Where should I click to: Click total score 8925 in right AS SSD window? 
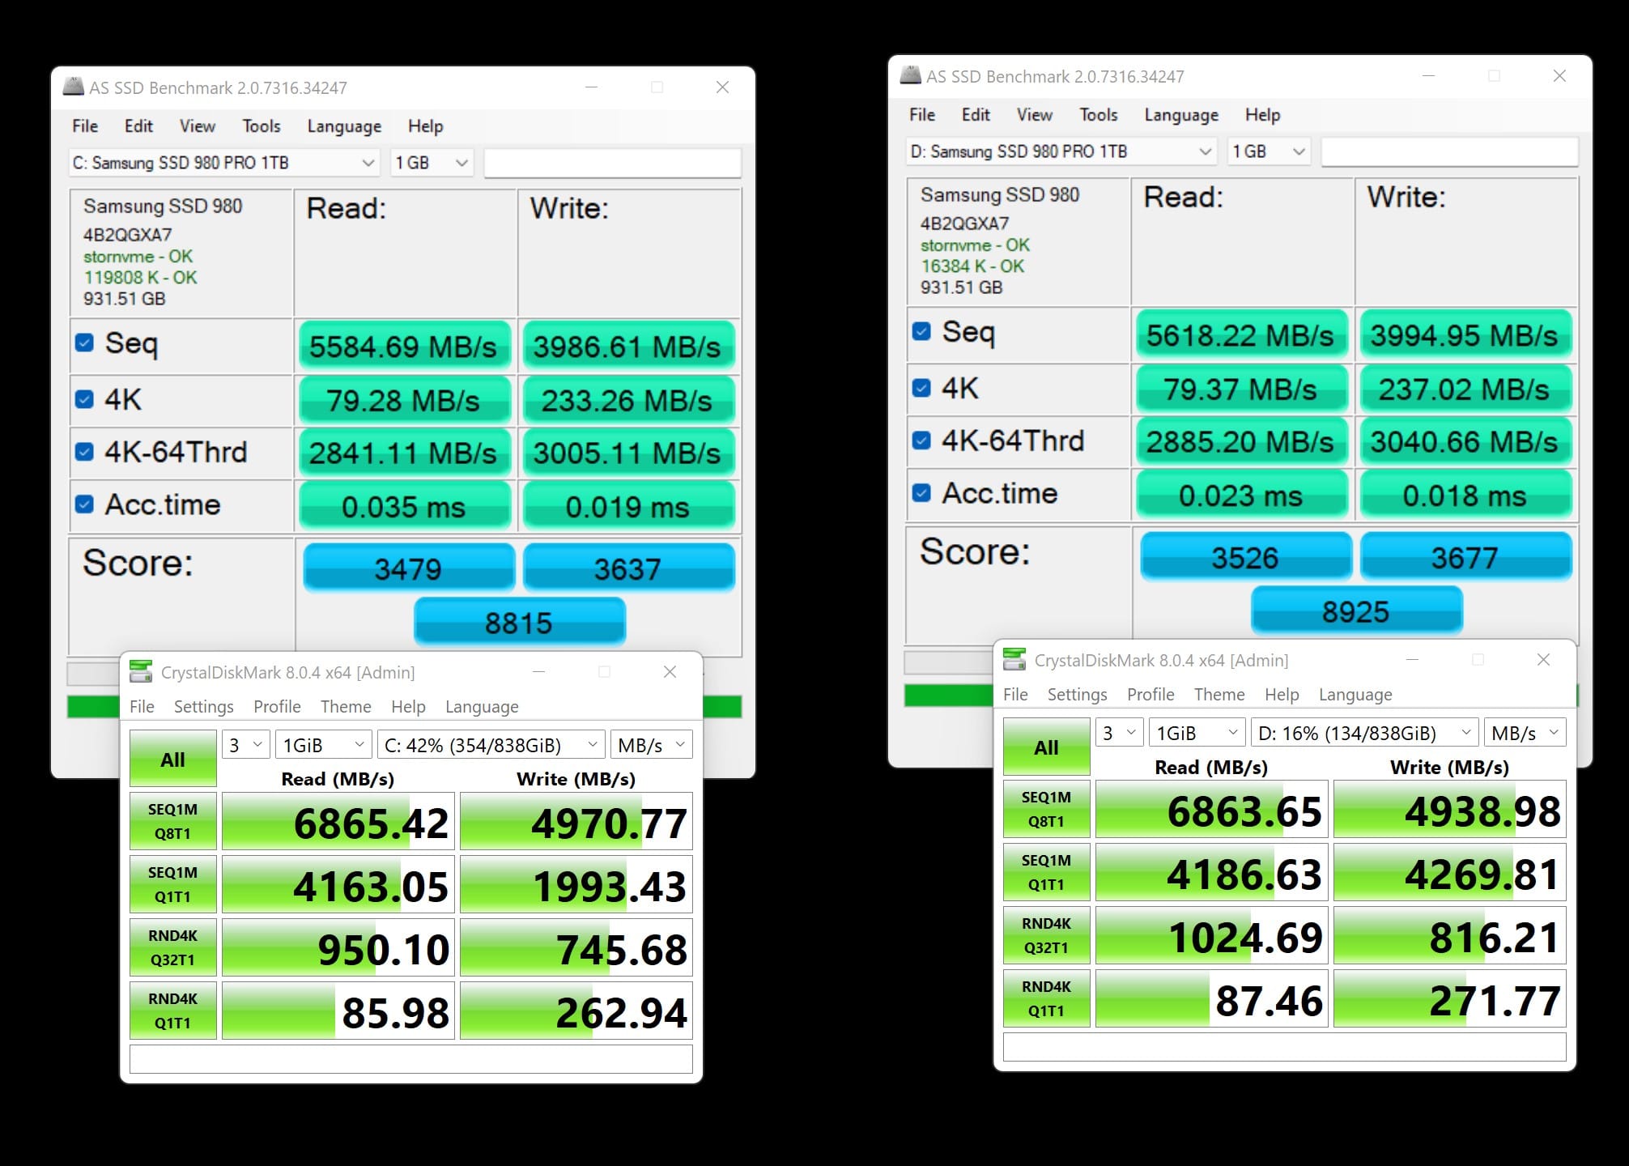point(1356,611)
